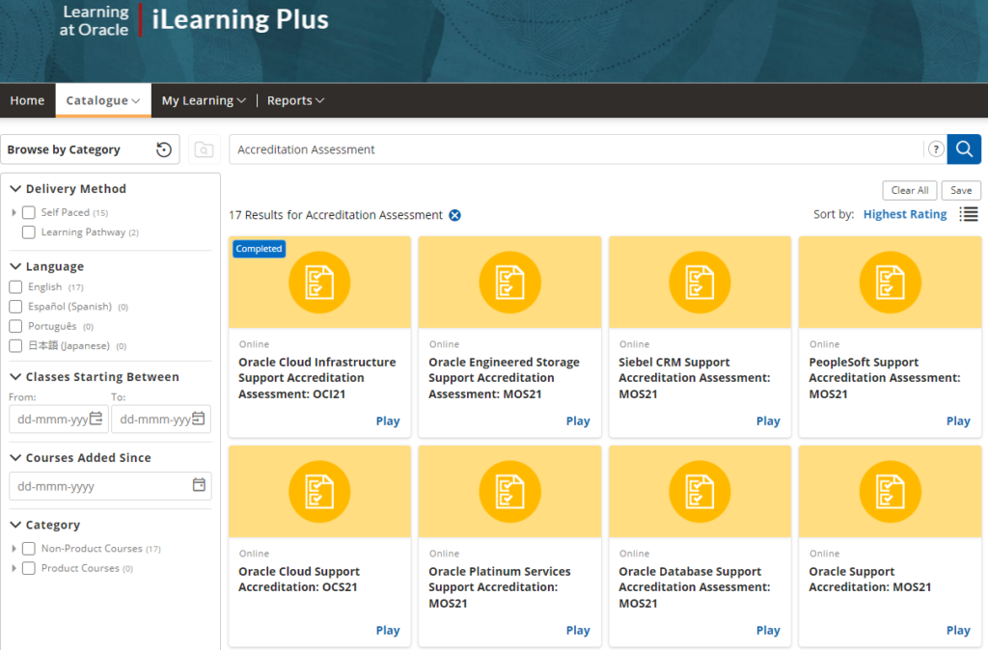Screen dimensions: 988x650
Task: Open the My Learning menu
Action: pos(204,100)
